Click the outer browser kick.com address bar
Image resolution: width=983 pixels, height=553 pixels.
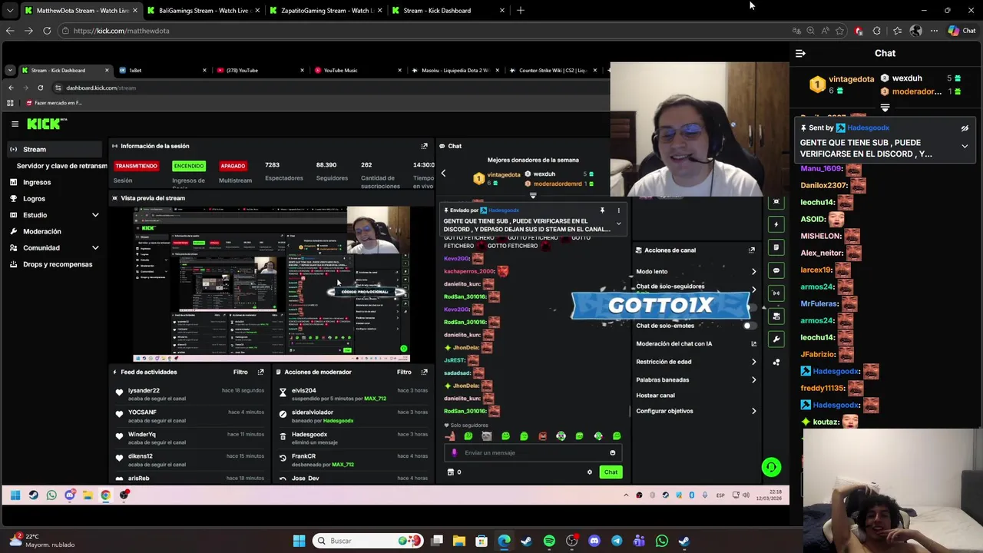click(x=426, y=31)
